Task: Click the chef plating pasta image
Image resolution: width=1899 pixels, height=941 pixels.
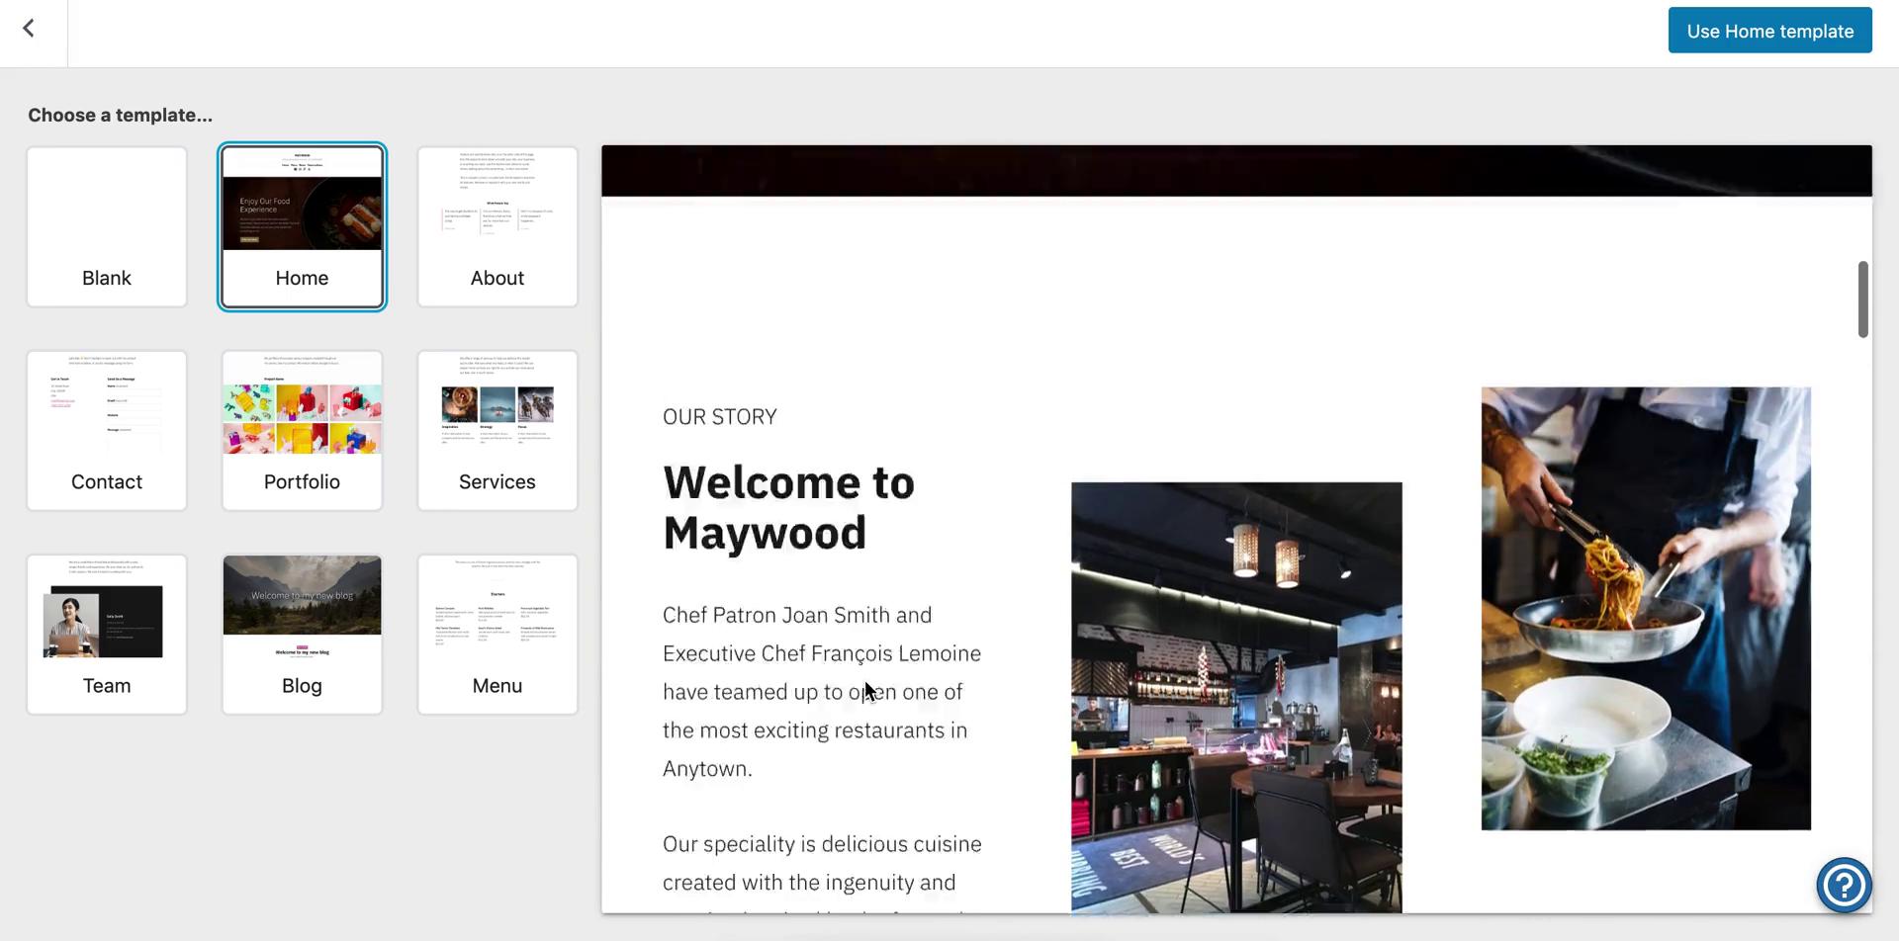Action: (1644, 607)
